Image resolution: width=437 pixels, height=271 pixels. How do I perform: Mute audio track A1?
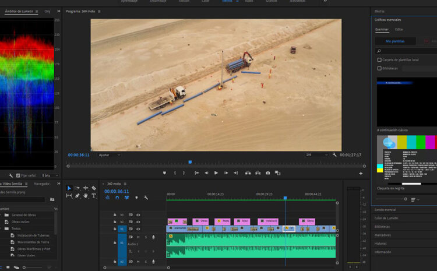(x=138, y=237)
